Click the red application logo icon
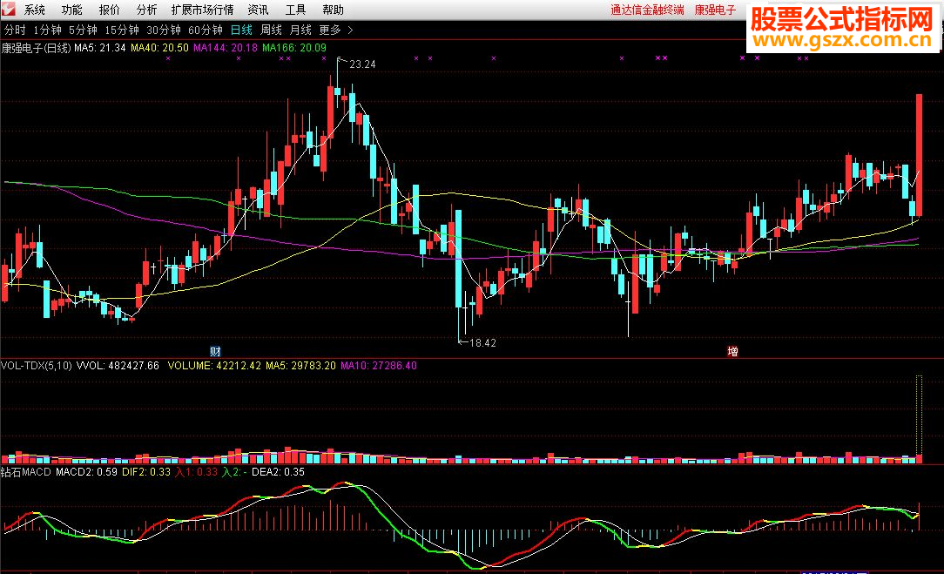Screen dimensions: 944x574 (x=8, y=9)
